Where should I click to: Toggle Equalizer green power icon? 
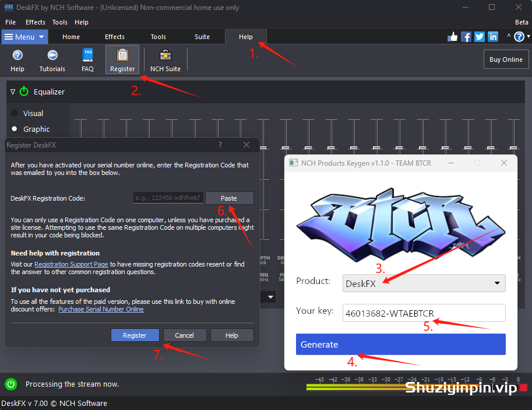tap(24, 92)
